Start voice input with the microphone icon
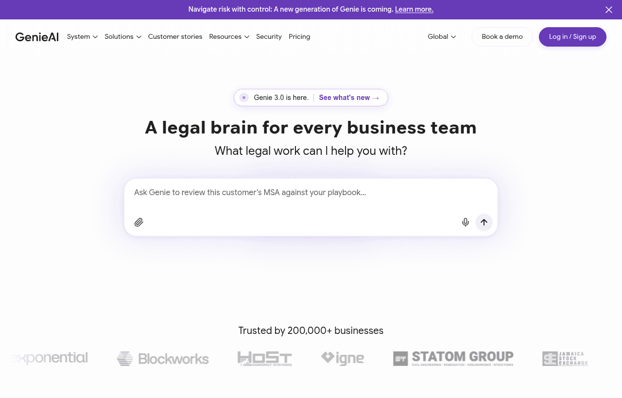The image size is (622, 398). 466,222
